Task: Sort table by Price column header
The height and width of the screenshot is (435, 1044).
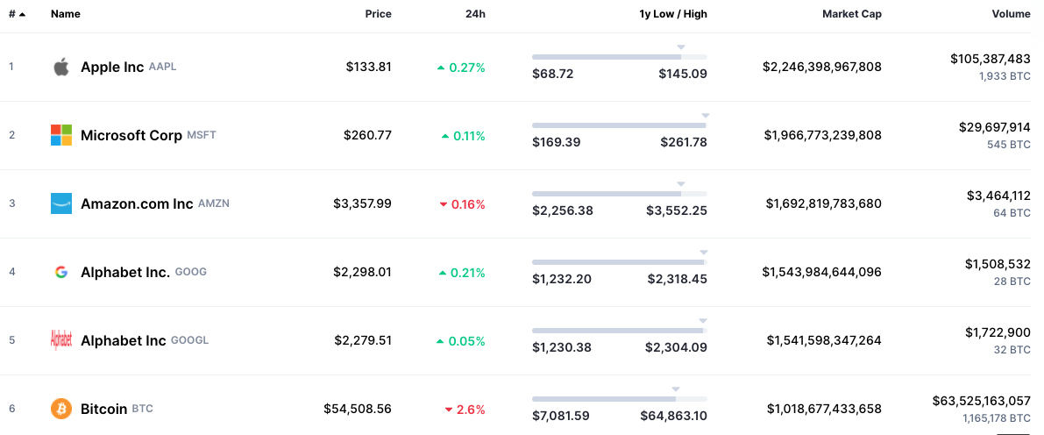Action: tap(378, 14)
